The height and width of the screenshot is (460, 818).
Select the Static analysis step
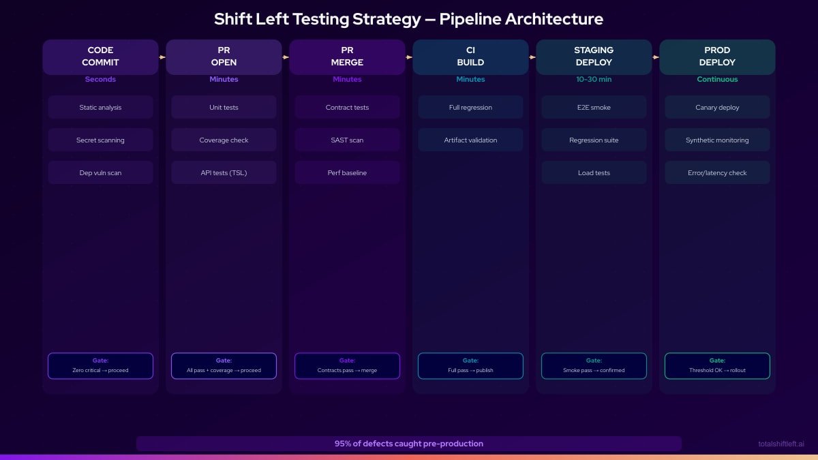[x=100, y=107]
